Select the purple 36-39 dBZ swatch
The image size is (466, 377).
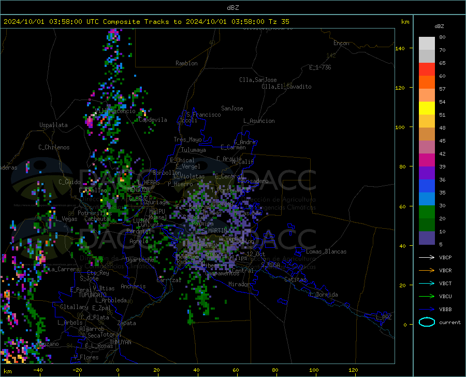point(427,173)
